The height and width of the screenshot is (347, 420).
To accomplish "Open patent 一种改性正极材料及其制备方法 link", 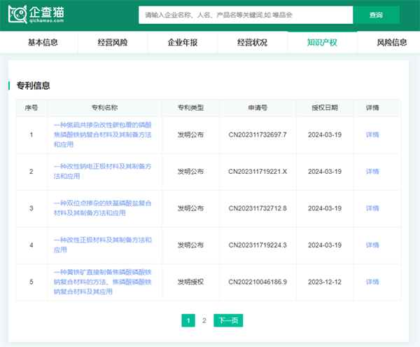I will 103,245.
